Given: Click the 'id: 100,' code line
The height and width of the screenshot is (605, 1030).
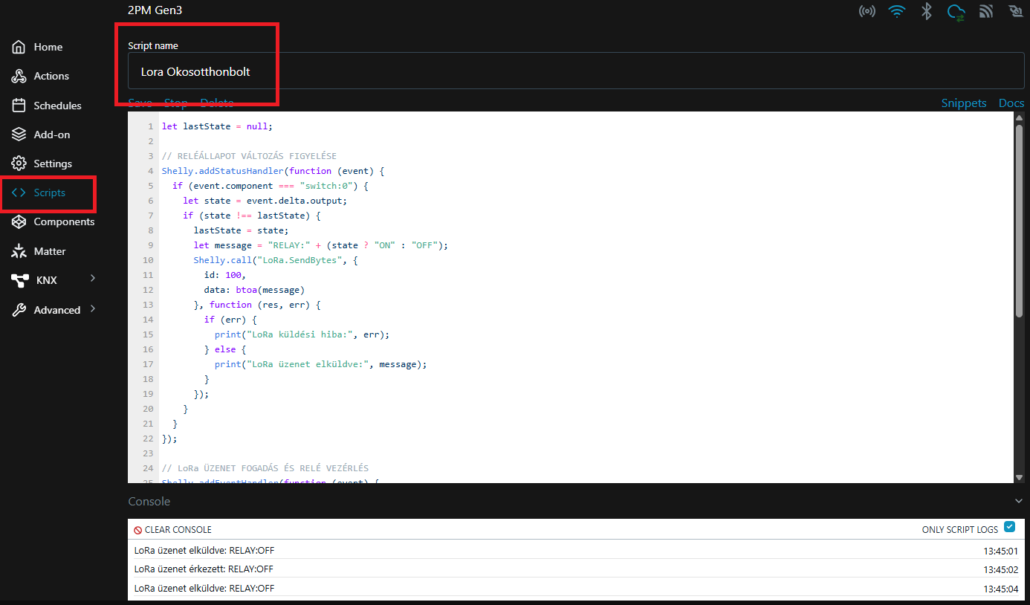Looking at the screenshot, I should point(224,275).
